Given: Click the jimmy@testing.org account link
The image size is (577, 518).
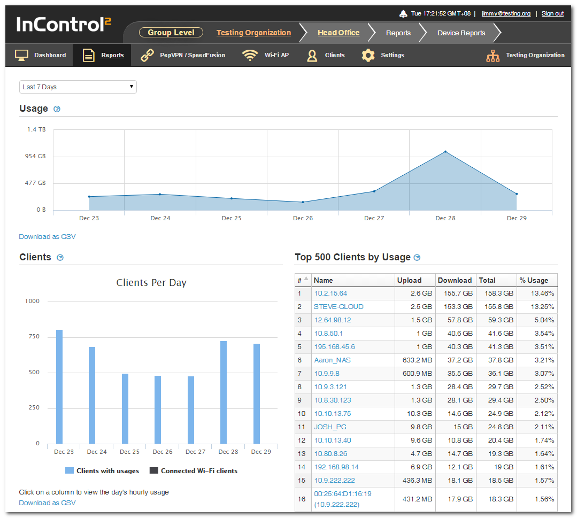Looking at the screenshot, I should pos(506,13).
